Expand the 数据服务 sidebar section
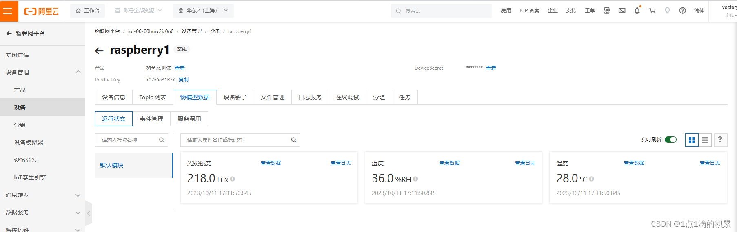This screenshot has width=737, height=232. [x=42, y=212]
